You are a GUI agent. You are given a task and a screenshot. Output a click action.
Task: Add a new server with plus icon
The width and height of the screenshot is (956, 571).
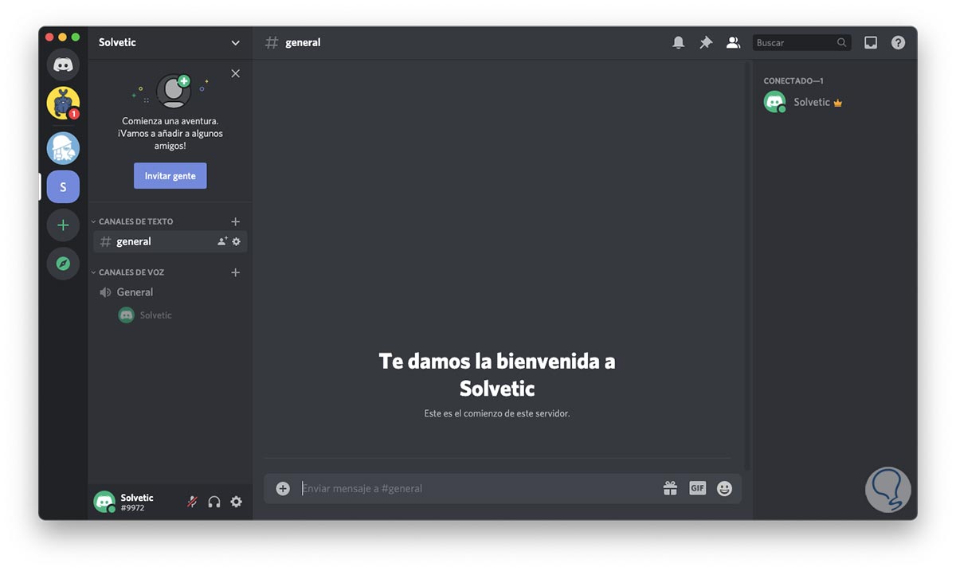coord(63,225)
